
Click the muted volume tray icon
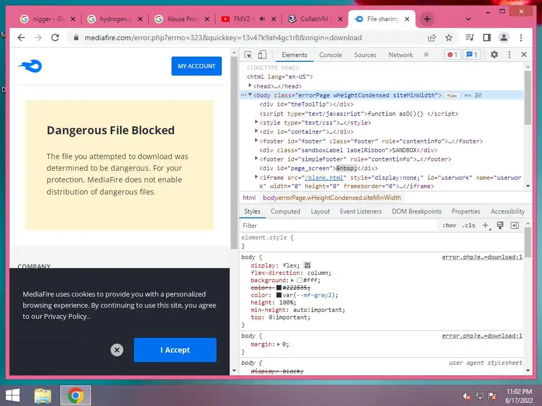(x=467, y=395)
